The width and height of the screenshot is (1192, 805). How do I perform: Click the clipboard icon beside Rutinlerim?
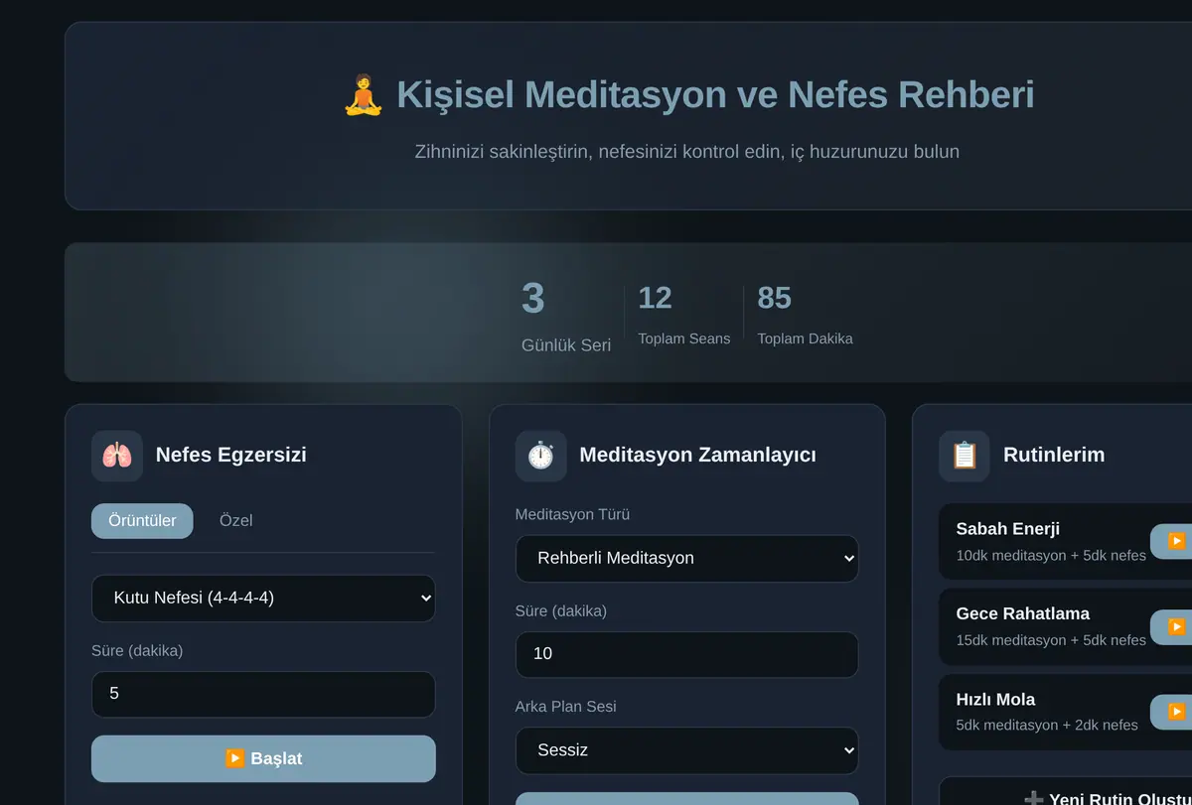coord(965,456)
